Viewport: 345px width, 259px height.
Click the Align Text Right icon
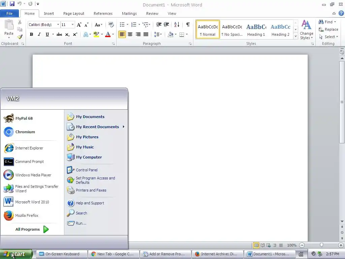pyautogui.click(x=138, y=34)
